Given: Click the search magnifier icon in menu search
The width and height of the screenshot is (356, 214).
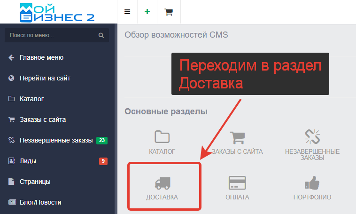Looking at the screenshot, I should coord(101,35).
